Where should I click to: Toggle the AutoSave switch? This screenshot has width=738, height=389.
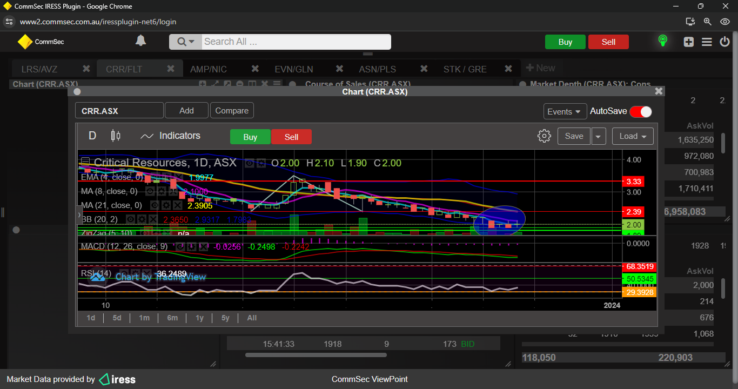point(641,111)
